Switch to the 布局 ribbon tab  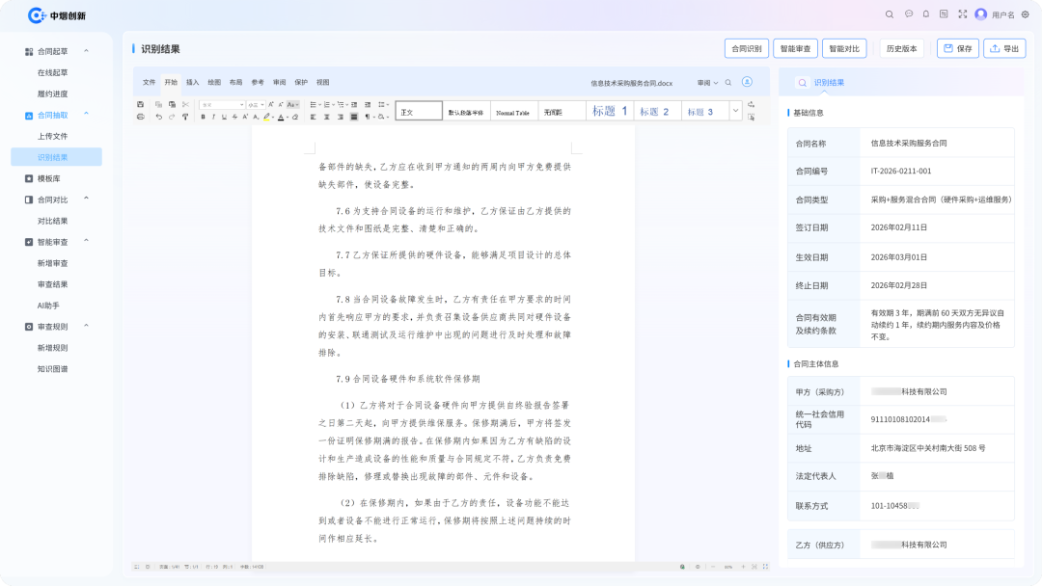(x=236, y=82)
